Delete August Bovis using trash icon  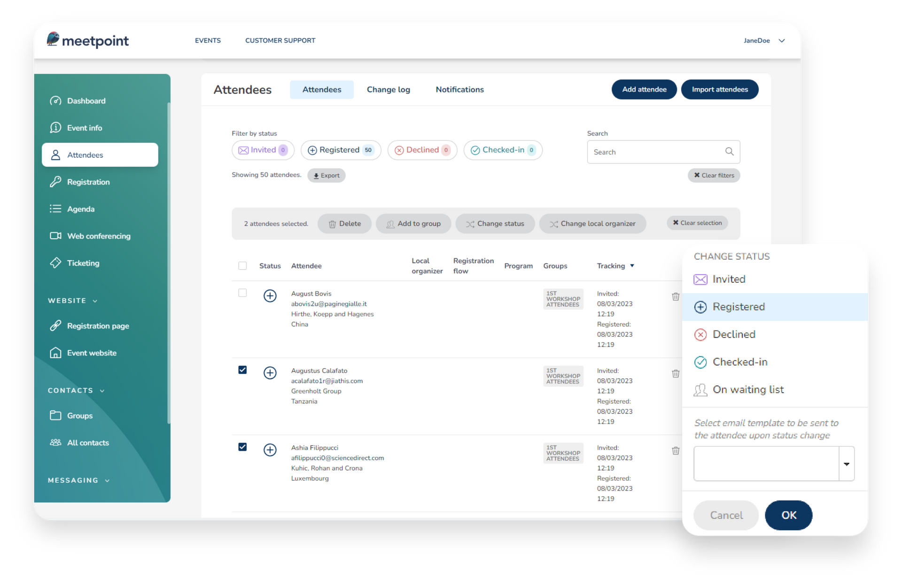click(676, 297)
